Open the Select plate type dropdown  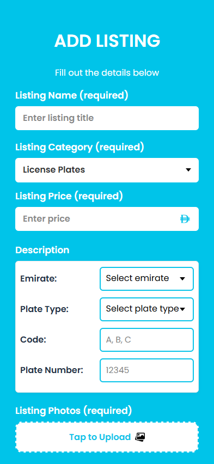pyautogui.click(x=146, y=309)
